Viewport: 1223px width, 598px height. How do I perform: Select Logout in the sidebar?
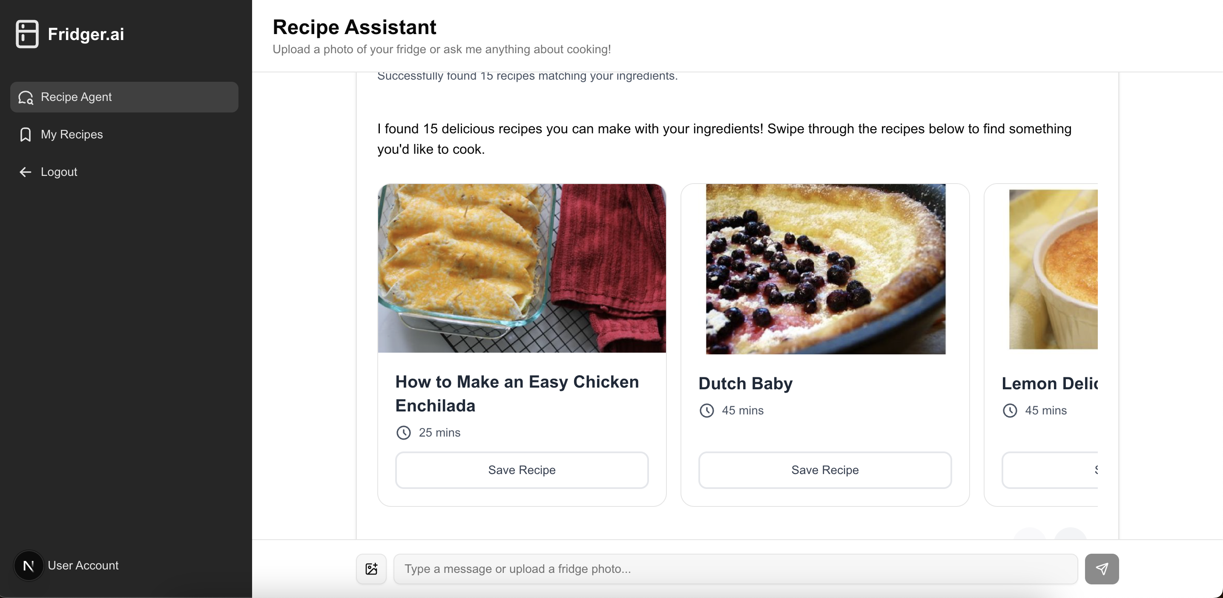[x=59, y=172]
